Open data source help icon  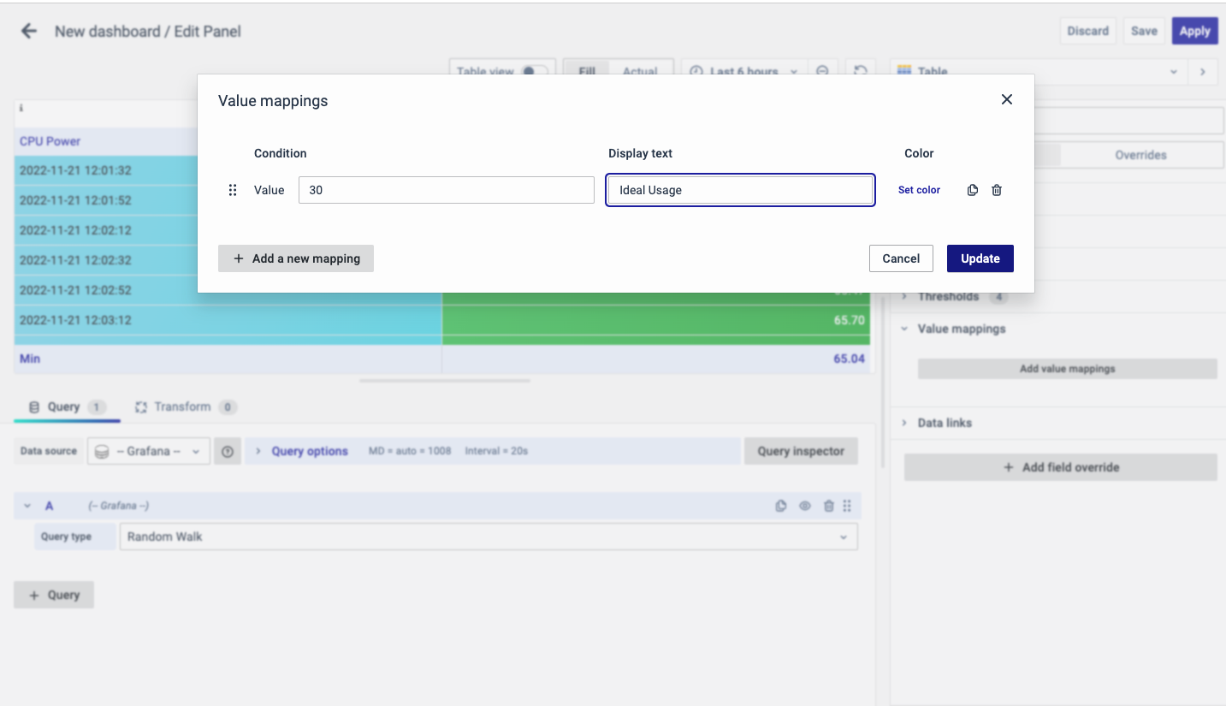click(x=228, y=451)
